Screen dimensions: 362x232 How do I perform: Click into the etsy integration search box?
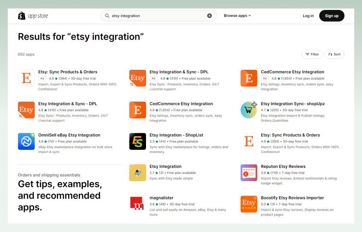(157, 16)
